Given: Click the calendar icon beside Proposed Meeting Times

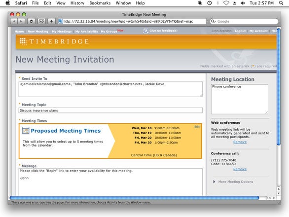Looking at the screenshot, I should click(26, 131).
